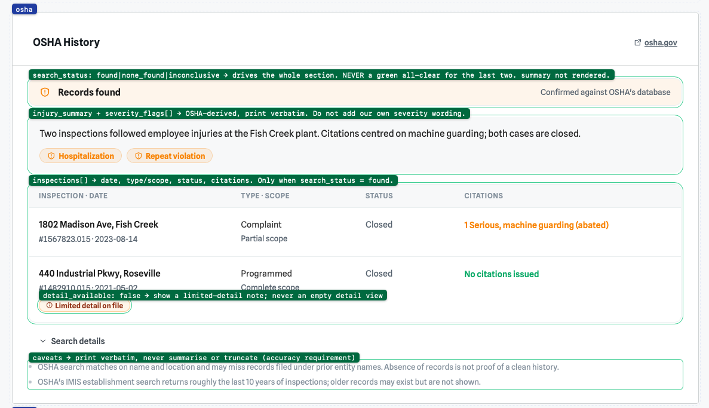Click the Complaint inspection type cell
The height and width of the screenshot is (408, 709).
point(261,225)
